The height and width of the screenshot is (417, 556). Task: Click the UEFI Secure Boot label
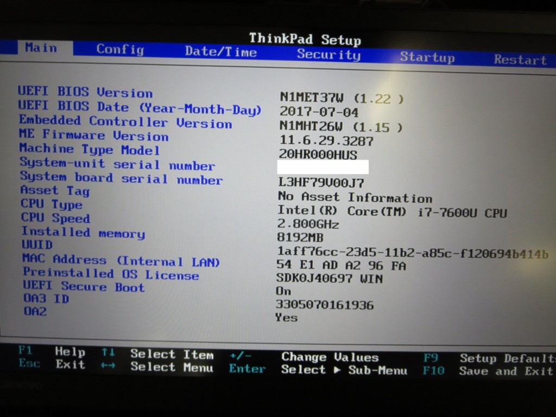(x=84, y=287)
